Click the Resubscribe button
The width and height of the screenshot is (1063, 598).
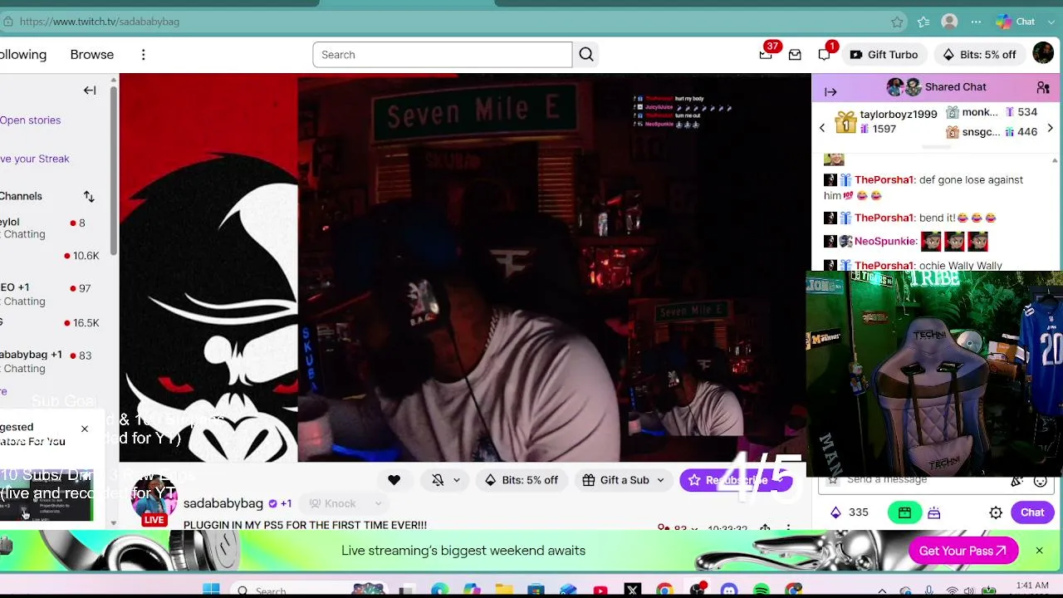click(735, 480)
